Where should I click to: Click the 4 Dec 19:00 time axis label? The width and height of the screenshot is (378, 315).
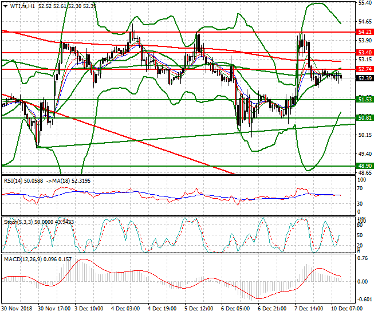[162, 309]
